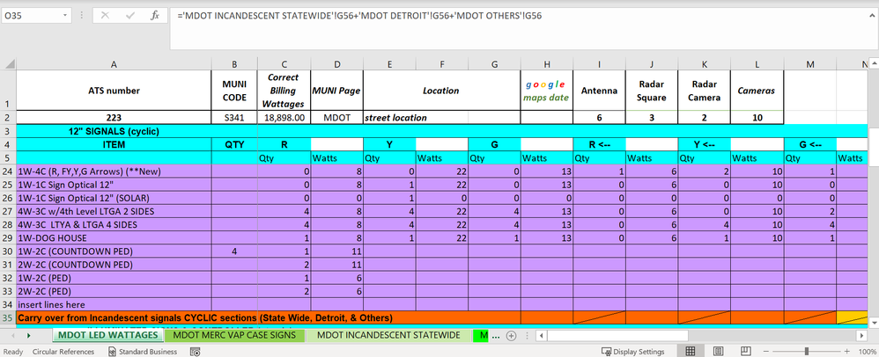The image size is (879, 357).
Task: Select 4W-3C LTYA & LTGA 4 SIDES cell
Action: pyautogui.click(x=114, y=224)
